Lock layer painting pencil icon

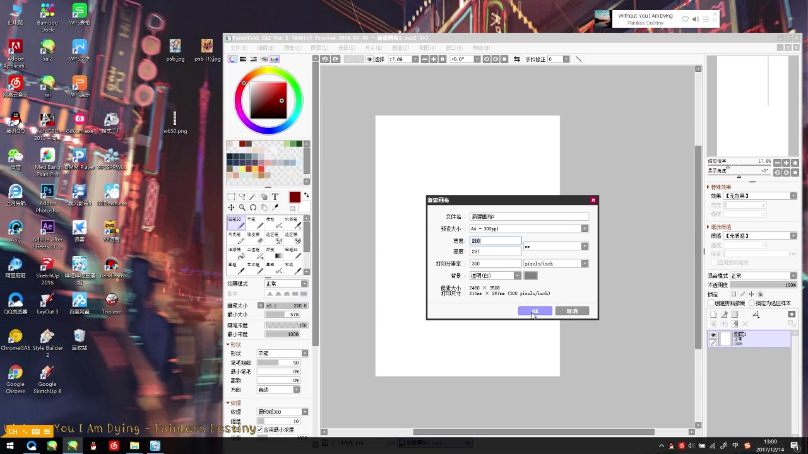pyautogui.click(x=742, y=294)
